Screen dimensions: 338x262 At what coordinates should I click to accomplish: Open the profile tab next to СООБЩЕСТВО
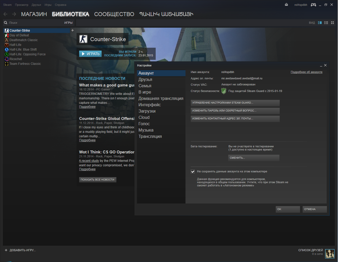[166, 14]
